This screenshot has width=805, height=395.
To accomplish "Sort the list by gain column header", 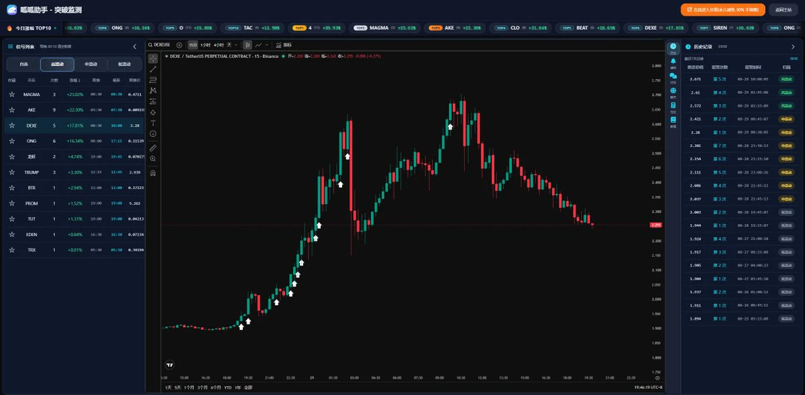I will 75,80.
